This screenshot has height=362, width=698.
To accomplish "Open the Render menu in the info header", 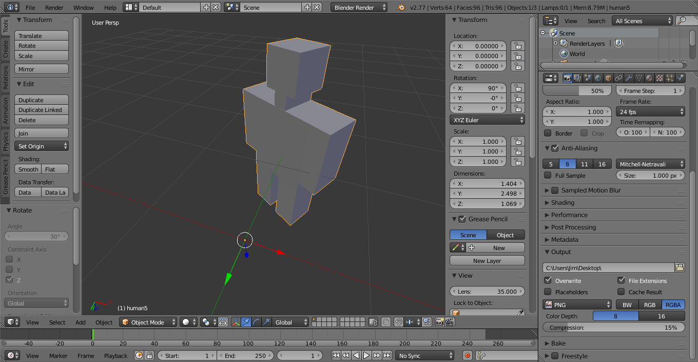I will pos(54,8).
